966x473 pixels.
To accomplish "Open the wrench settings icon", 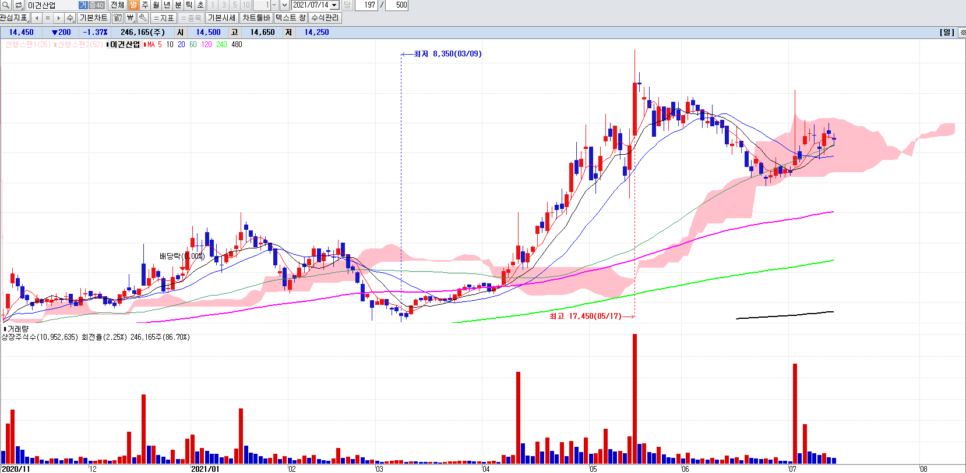I will 143,18.
